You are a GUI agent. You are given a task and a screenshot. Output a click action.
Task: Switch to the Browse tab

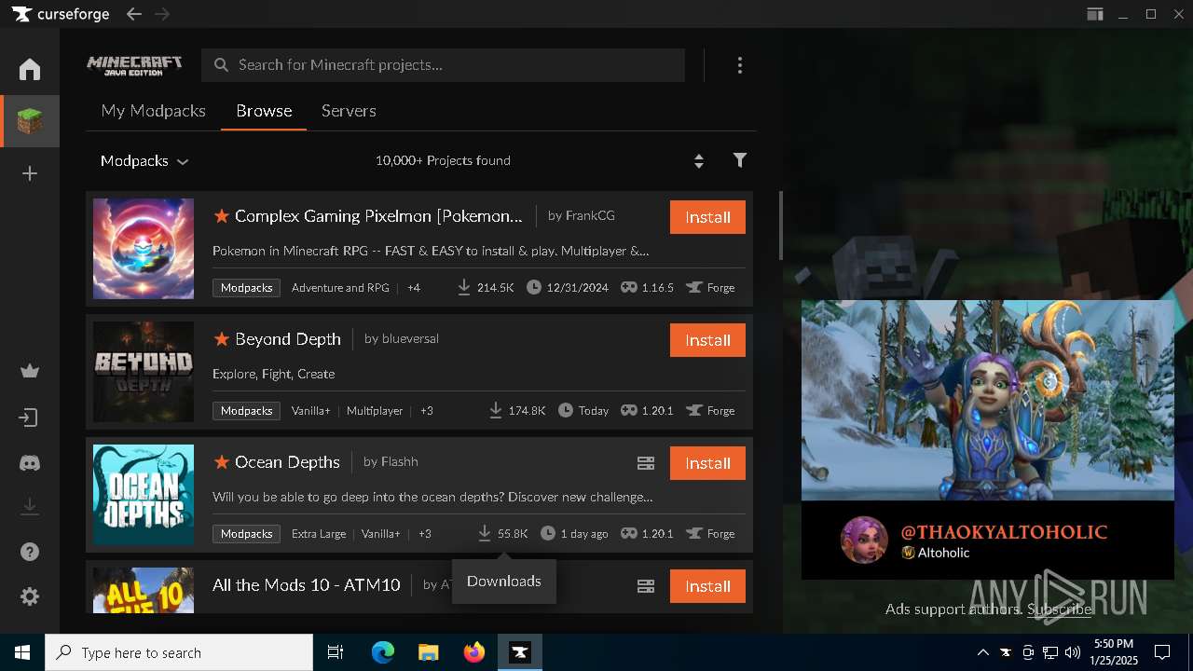(x=264, y=111)
